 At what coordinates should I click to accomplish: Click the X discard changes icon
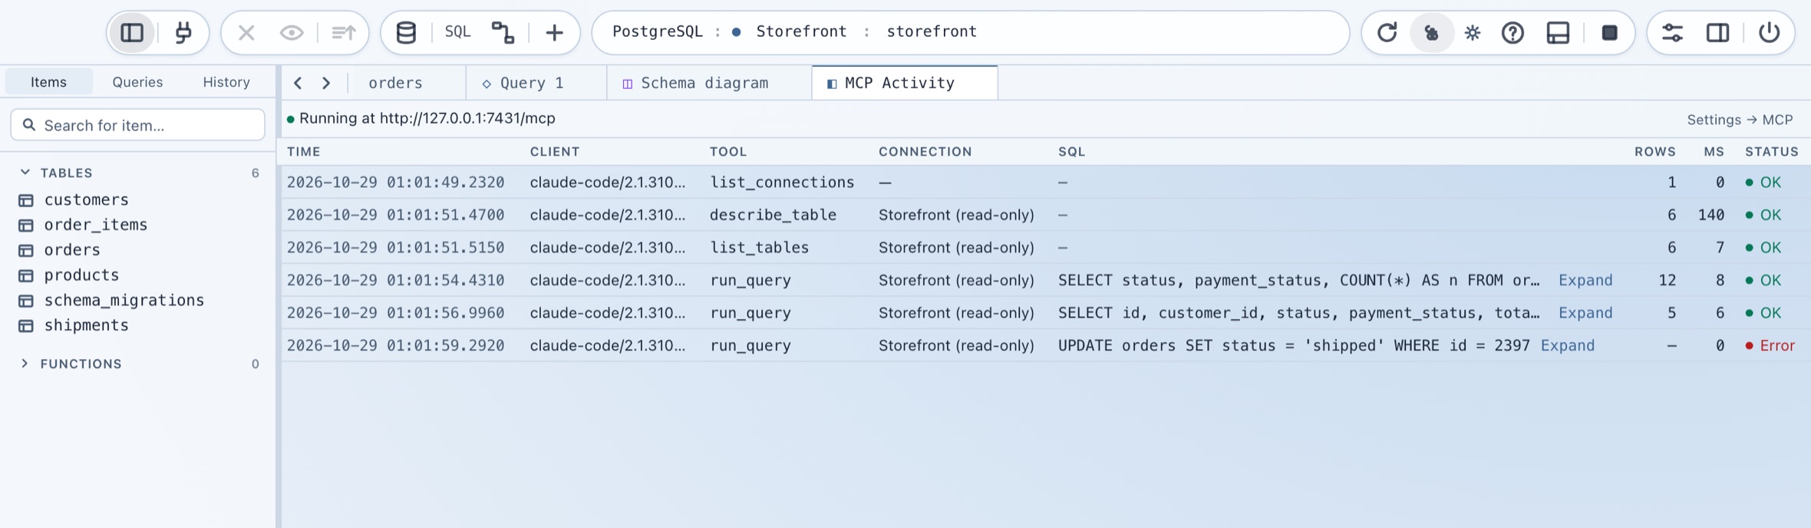pyautogui.click(x=246, y=32)
